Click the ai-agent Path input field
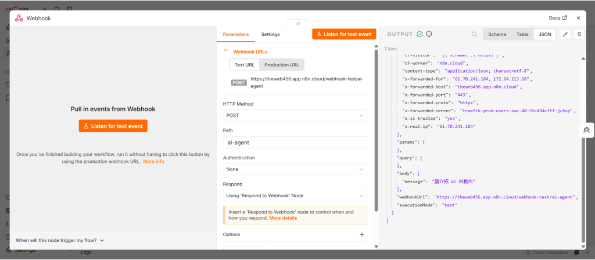Screen dimensions: 595x260 295,143
